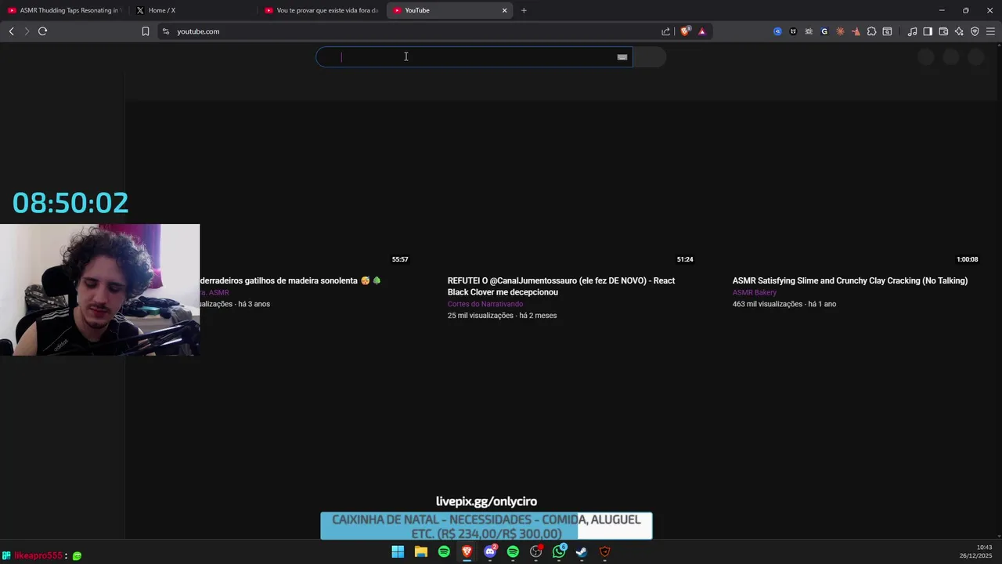Open the tab search window icon
This screenshot has height=564, width=1002.
click(887, 31)
